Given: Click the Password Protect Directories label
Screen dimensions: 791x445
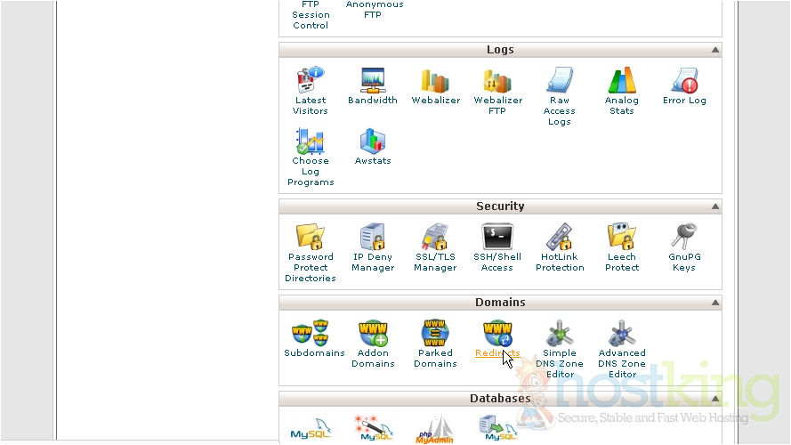Looking at the screenshot, I should [311, 268].
